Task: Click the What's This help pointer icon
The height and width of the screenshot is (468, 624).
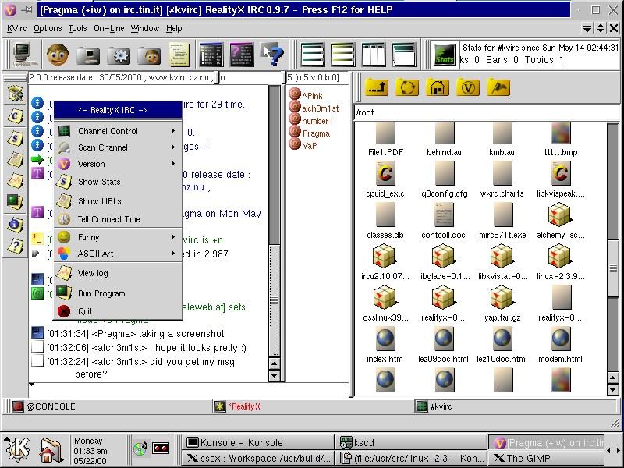Action: 271,55
